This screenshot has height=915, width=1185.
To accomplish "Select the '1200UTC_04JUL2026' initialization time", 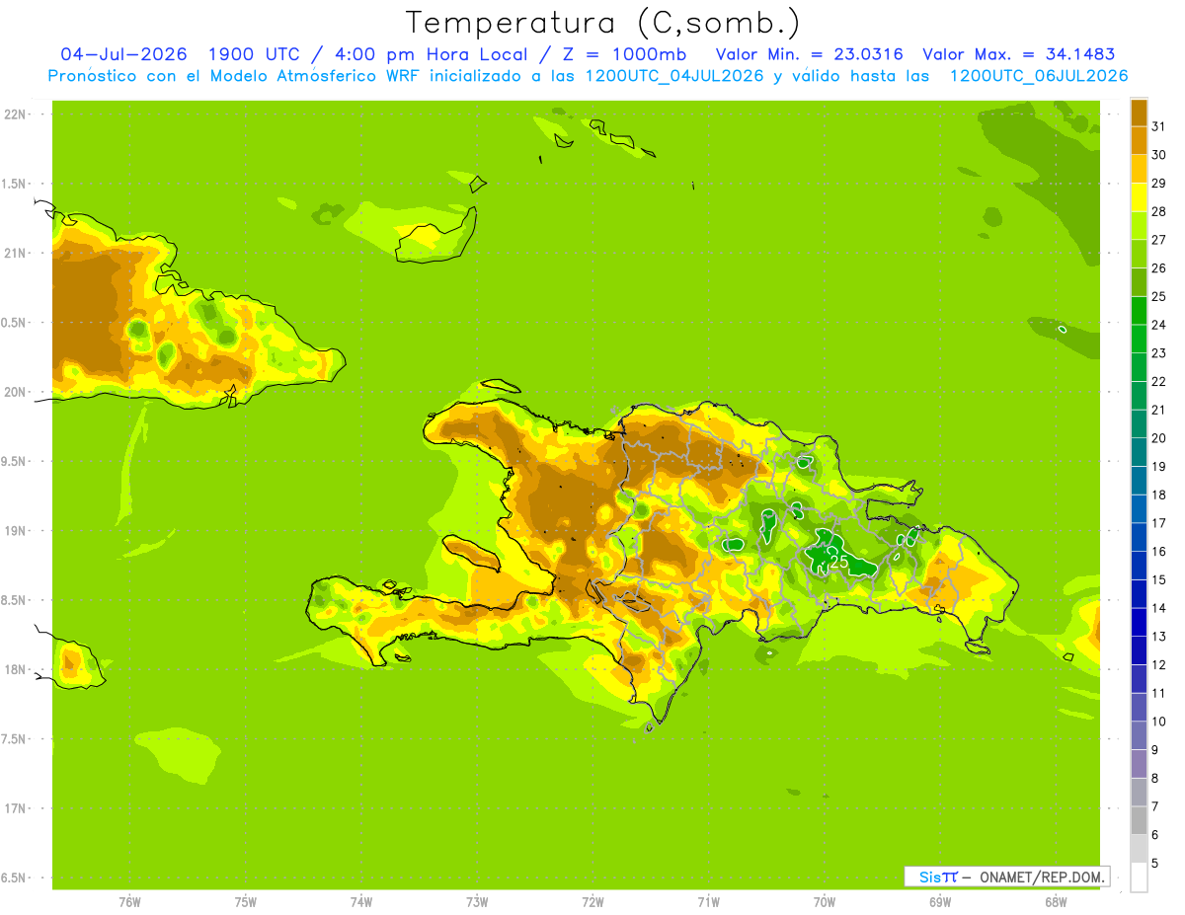I will [x=674, y=76].
